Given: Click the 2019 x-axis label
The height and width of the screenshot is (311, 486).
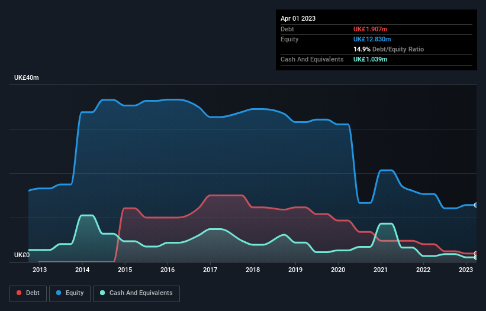Looking at the screenshot, I should click(295, 270).
